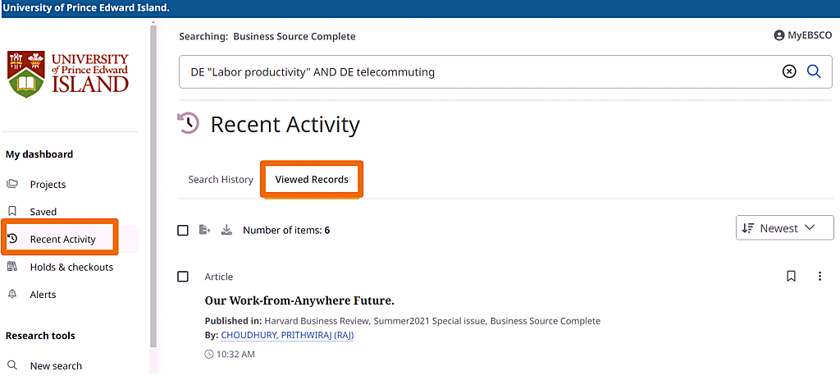Click inside the search query field
This screenshot has width=840, height=376.
click(x=476, y=71)
